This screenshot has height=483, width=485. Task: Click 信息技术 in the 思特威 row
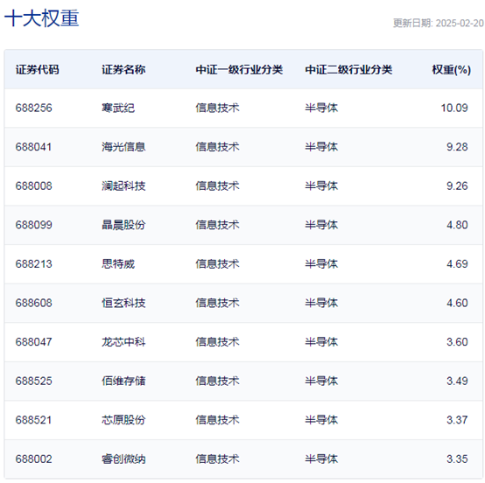tap(217, 263)
